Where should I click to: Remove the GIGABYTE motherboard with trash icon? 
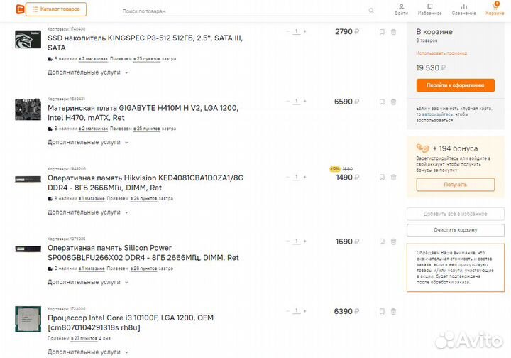[x=394, y=102]
